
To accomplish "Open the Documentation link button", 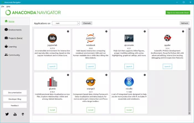I will (15, 93).
